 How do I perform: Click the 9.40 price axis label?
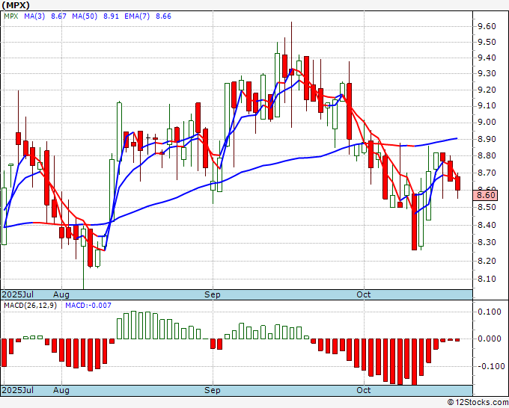click(x=487, y=58)
